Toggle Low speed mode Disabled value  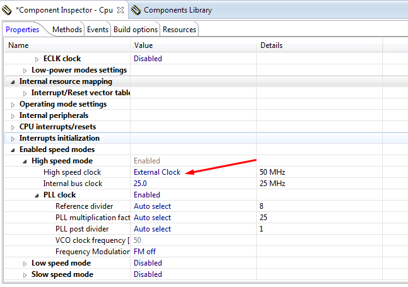(148, 263)
